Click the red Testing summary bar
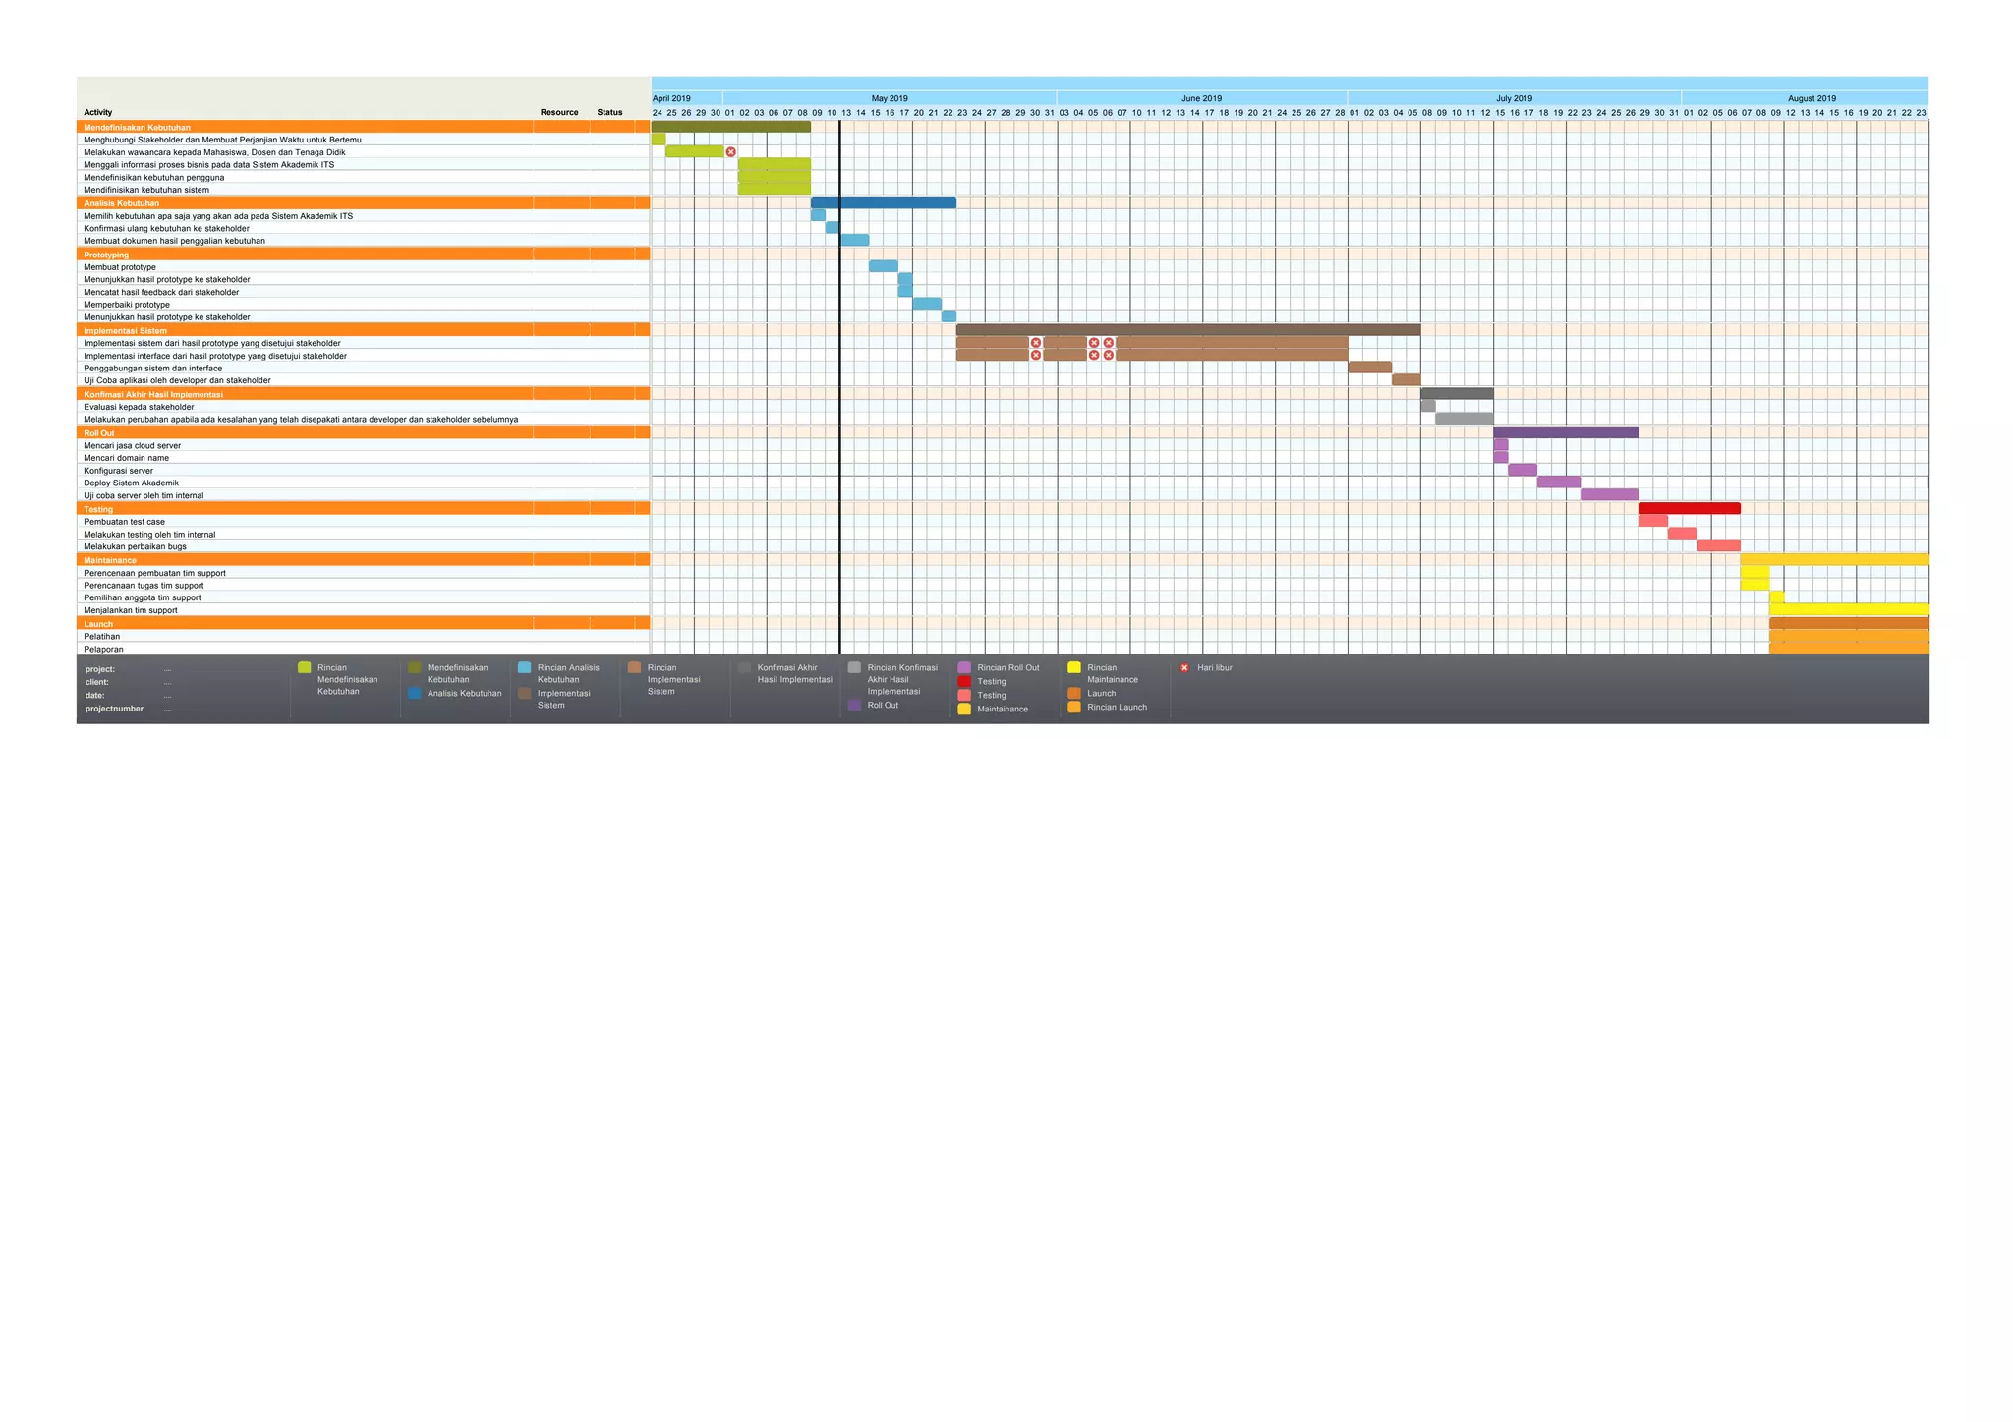 pos(1689,509)
